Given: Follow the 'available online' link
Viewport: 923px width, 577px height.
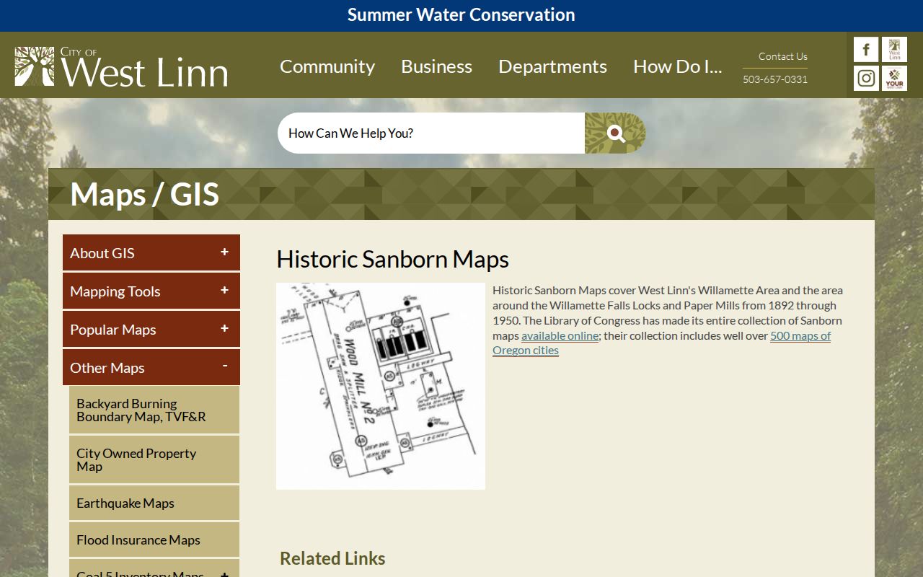Looking at the screenshot, I should pos(560,335).
